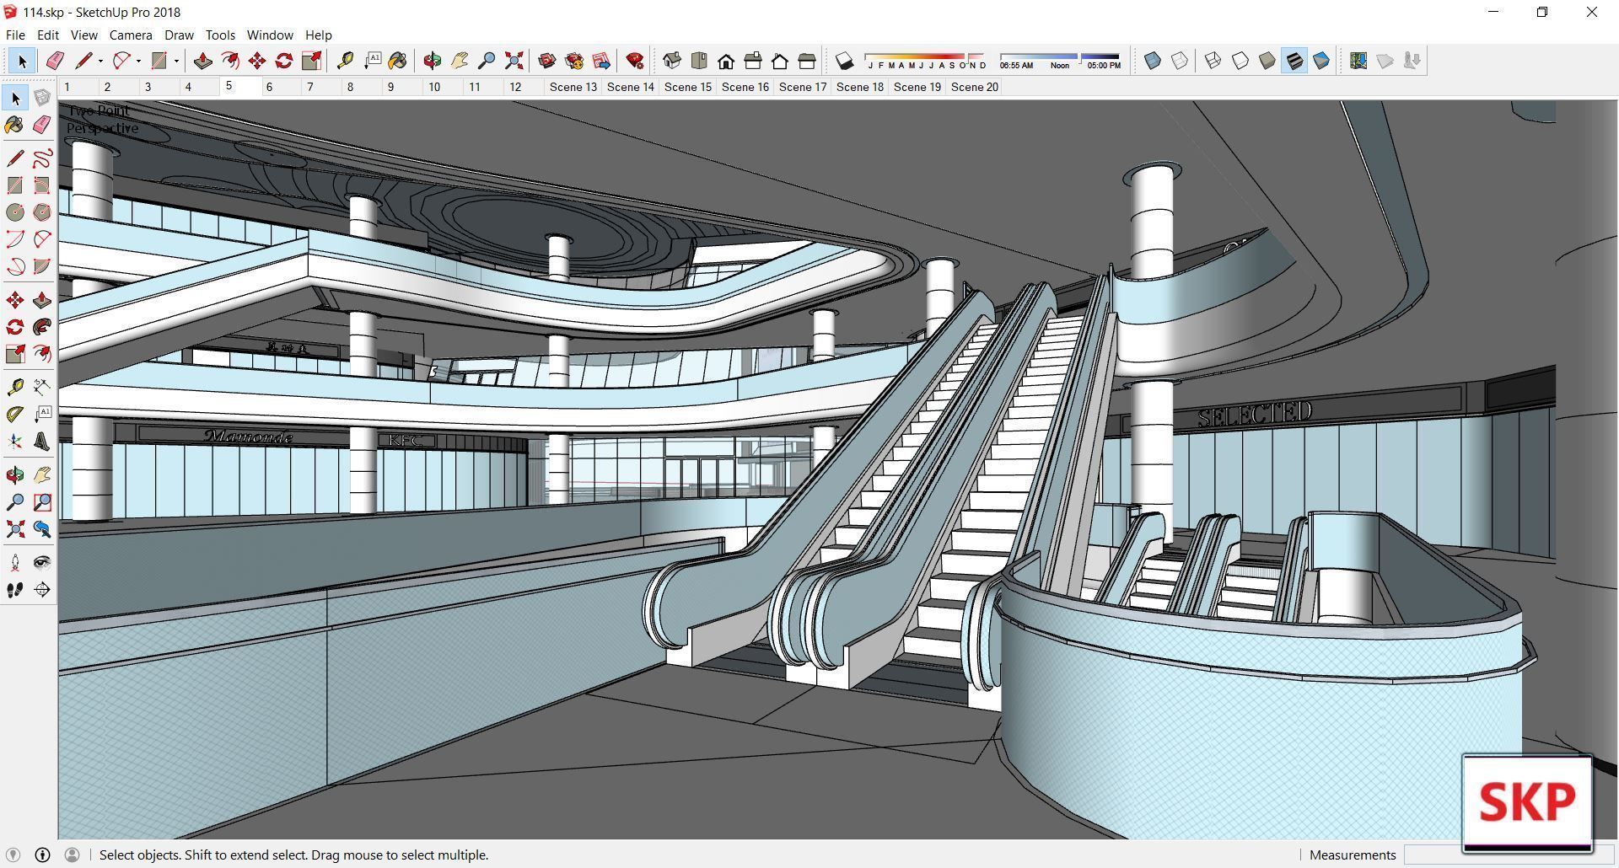
Task: Toggle Back Edges style
Action: [1180, 61]
